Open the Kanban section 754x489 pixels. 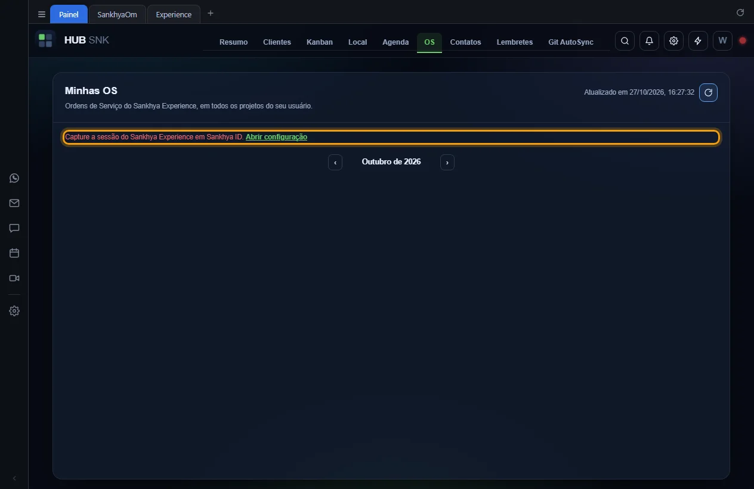click(320, 42)
